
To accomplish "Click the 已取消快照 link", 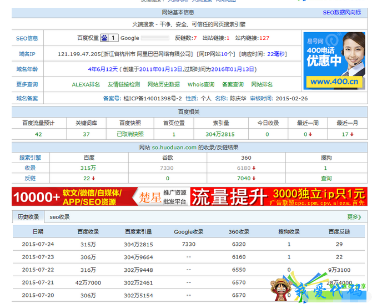I will coord(130,134).
